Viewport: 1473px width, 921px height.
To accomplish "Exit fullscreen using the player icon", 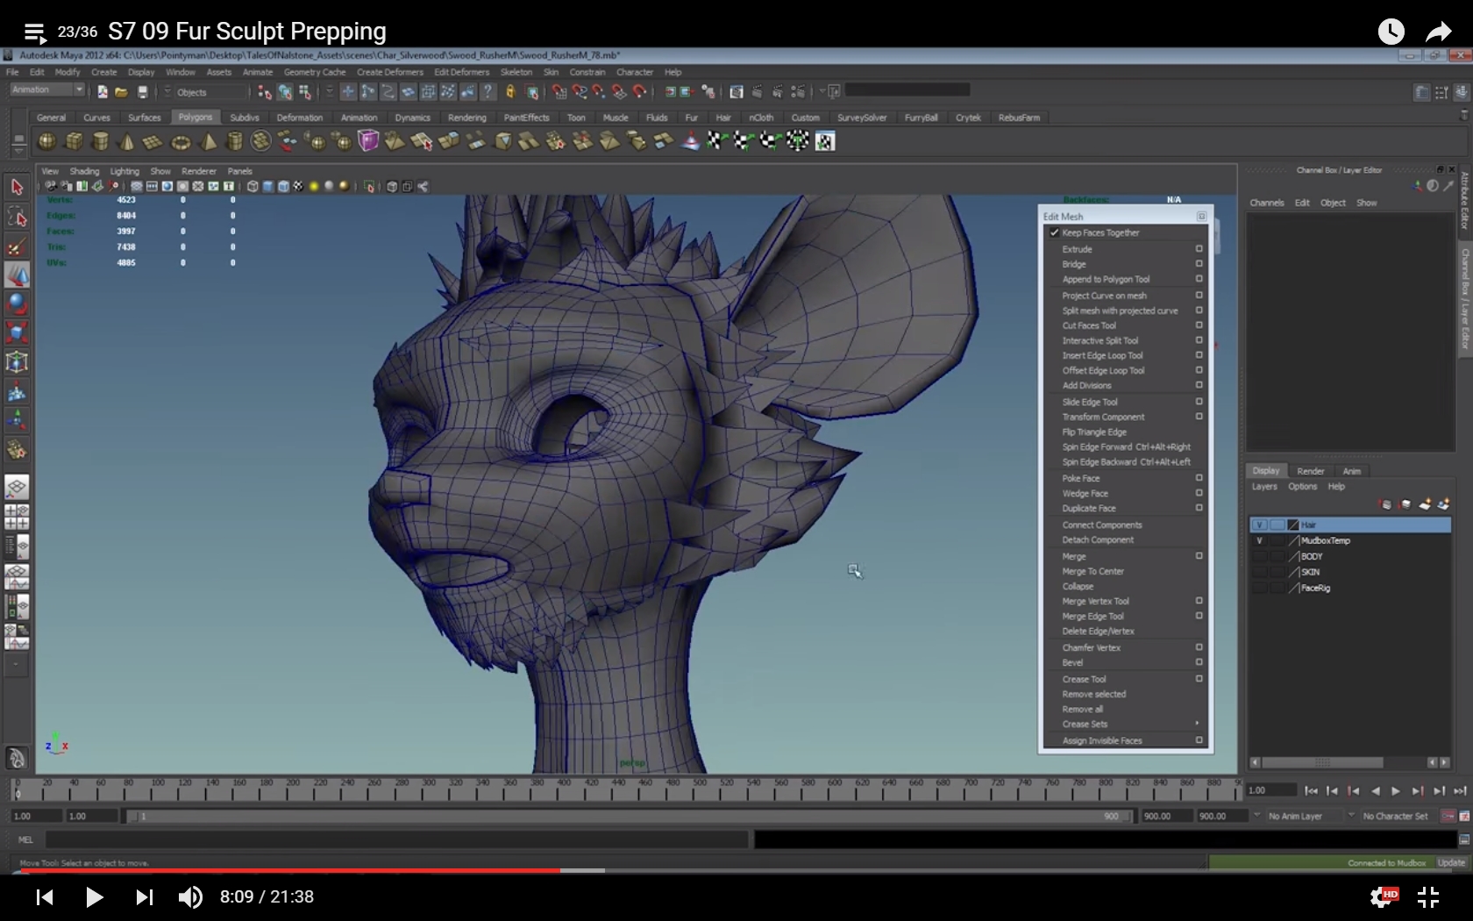I will coord(1428,896).
